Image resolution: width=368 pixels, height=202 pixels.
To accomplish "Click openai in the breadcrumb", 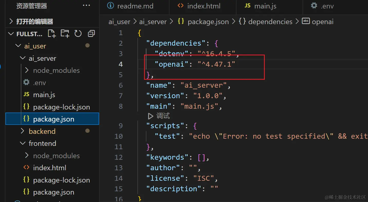I will (323, 22).
